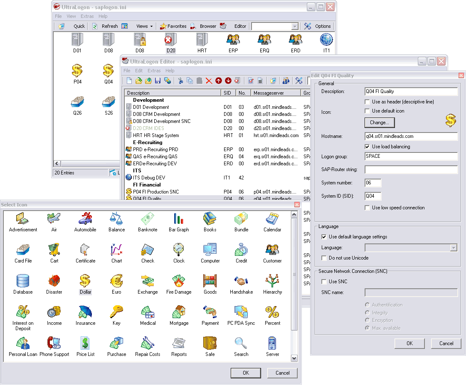The width and height of the screenshot is (466, 385).
Task: Click the Cut scissors icon in Editor
Action: pyautogui.click(x=180, y=81)
